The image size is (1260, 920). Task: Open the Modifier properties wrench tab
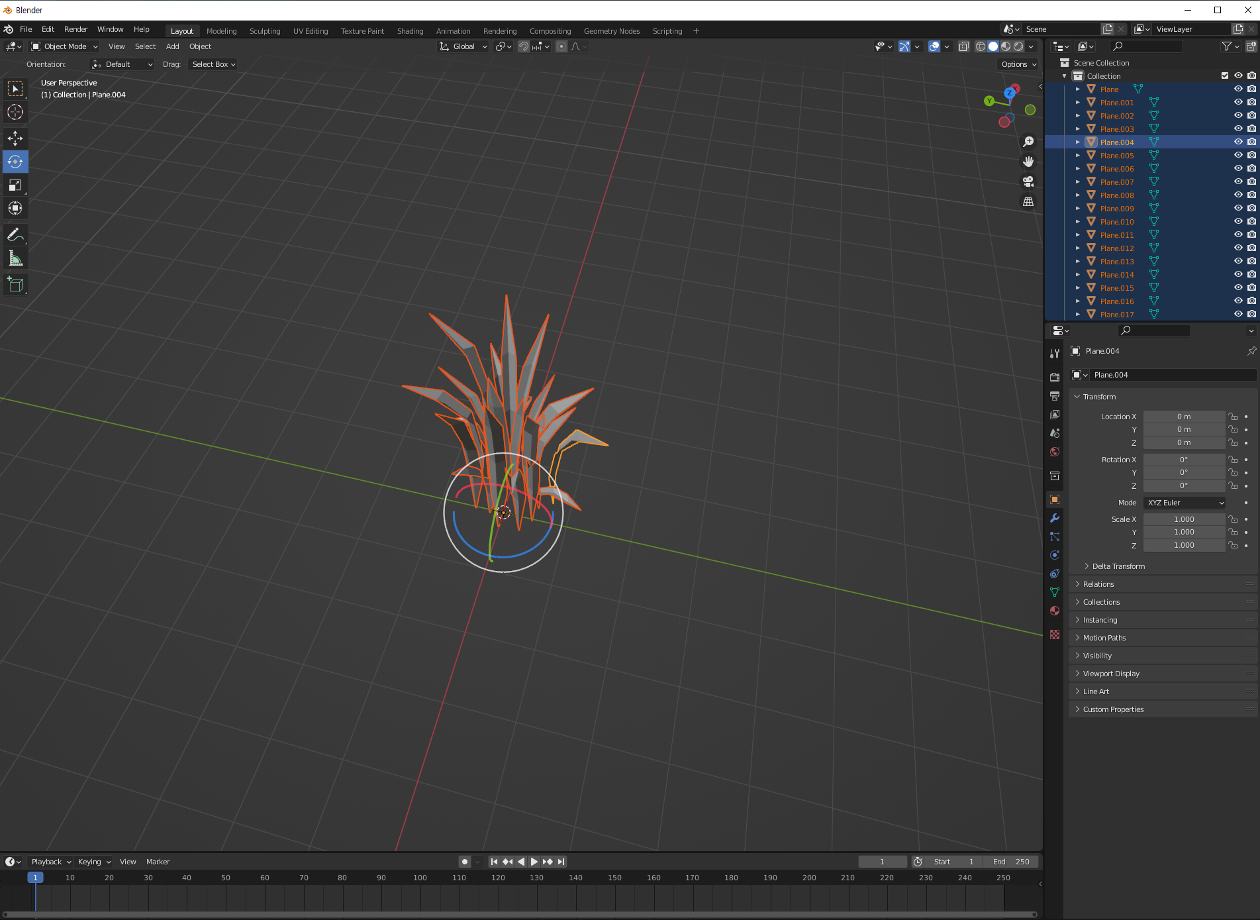tap(1055, 518)
